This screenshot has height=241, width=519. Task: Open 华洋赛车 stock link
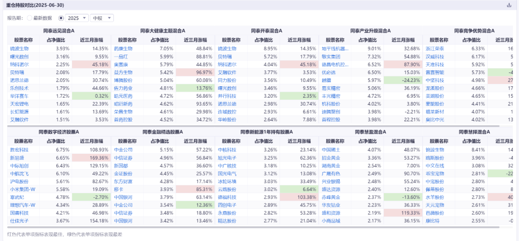[19, 96]
